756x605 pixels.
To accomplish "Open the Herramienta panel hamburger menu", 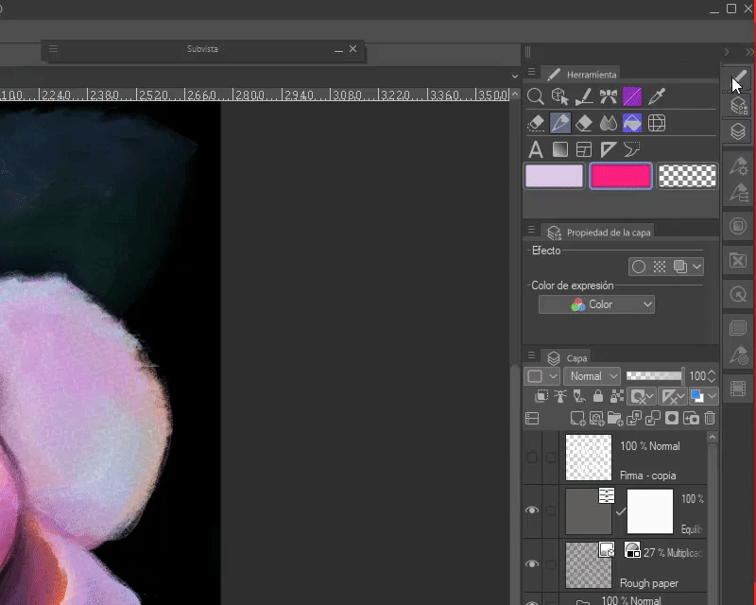I will point(531,72).
